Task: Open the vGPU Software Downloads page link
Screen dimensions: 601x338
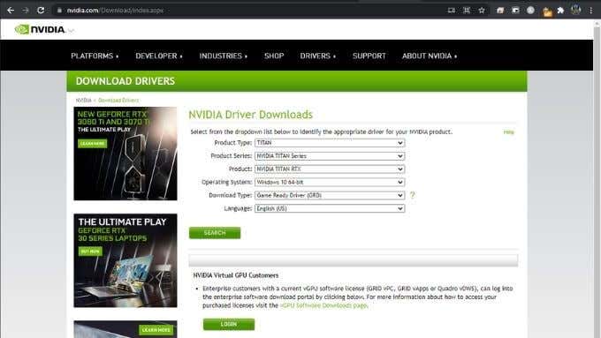Action: [x=323, y=305]
